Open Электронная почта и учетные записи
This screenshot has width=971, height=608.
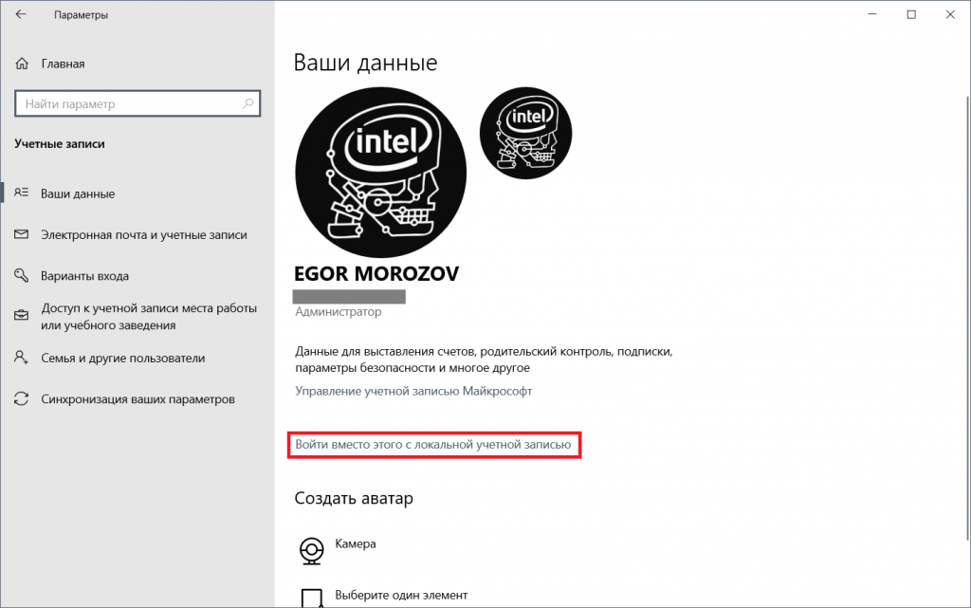click(143, 234)
